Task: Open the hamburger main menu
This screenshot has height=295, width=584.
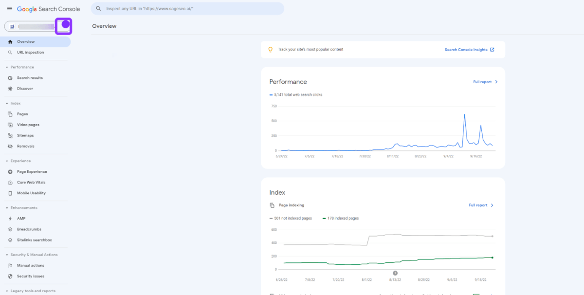Action: click(x=9, y=9)
